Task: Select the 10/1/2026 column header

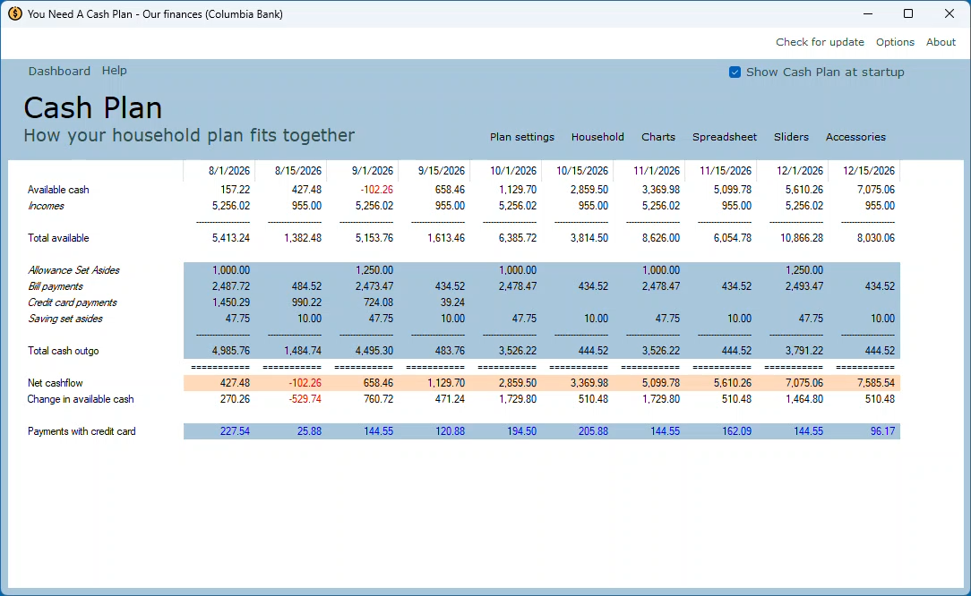Action: point(513,171)
